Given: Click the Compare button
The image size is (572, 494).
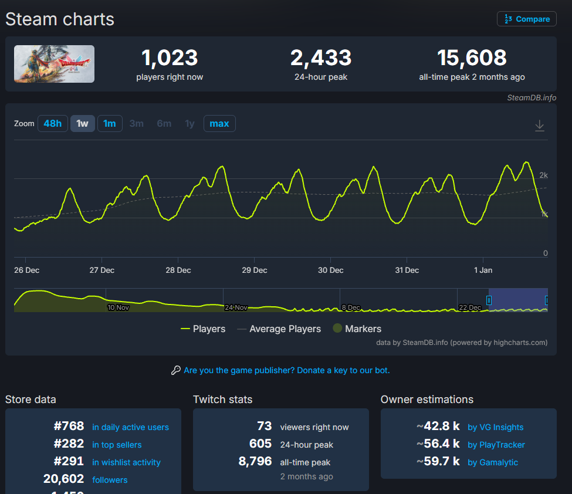Looking at the screenshot, I should (x=526, y=19).
